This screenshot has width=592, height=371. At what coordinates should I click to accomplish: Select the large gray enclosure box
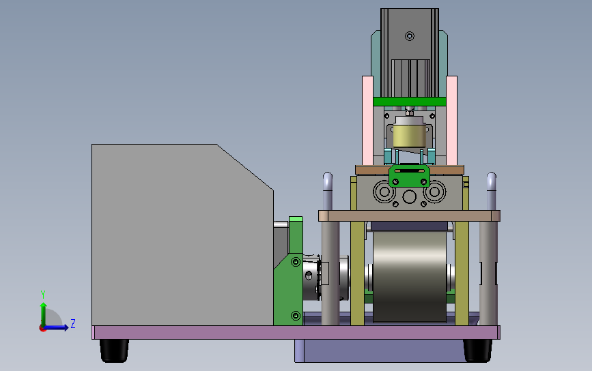click(182, 235)
